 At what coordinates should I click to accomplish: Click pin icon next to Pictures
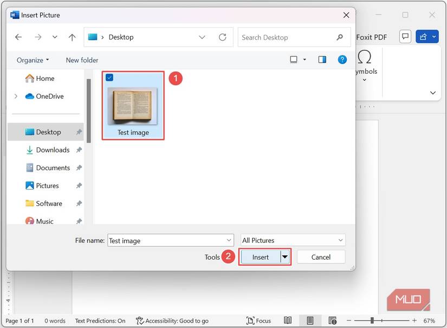coord(79,185)
